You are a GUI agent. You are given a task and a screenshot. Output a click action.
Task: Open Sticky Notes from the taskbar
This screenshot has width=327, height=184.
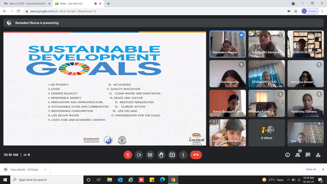(x=152, y=180)
